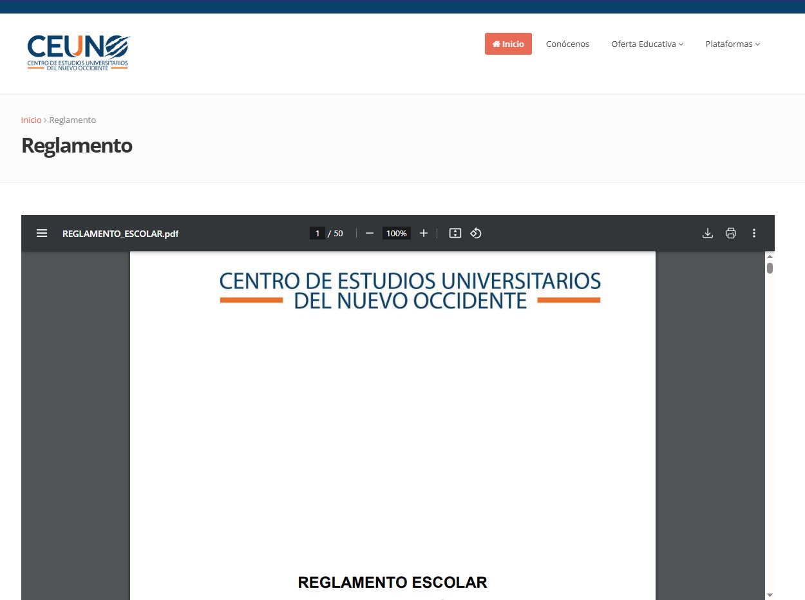
Task: Expand the Plataformas menu
Action: [732, 44]
